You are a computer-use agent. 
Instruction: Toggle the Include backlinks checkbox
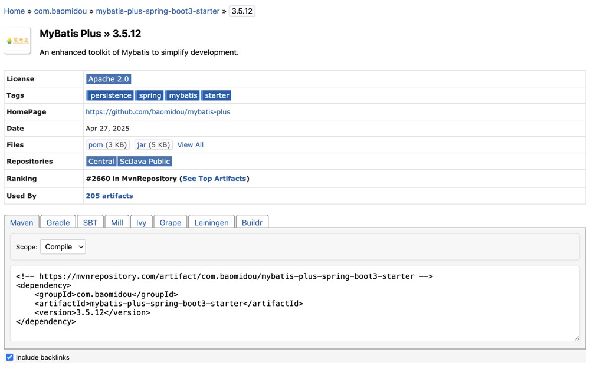9,357
